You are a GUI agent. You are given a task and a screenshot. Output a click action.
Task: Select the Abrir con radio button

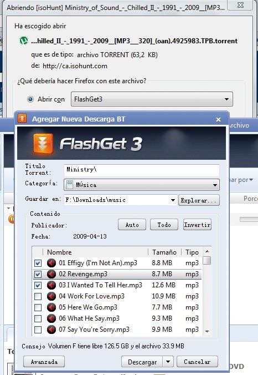pos(30,99)
